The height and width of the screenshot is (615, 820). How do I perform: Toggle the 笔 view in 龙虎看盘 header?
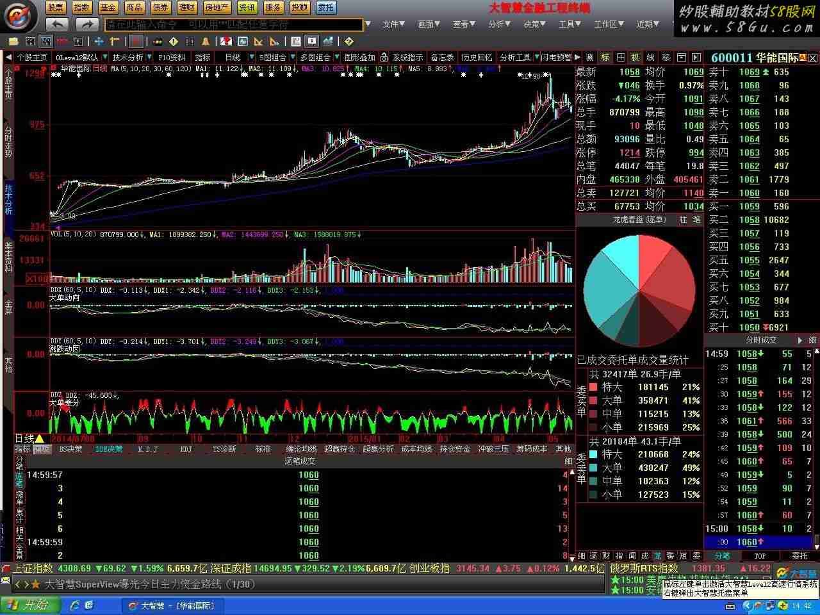click(x=696, y=220)
